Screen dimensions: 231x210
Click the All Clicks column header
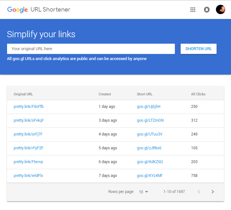tap(198, 94)
